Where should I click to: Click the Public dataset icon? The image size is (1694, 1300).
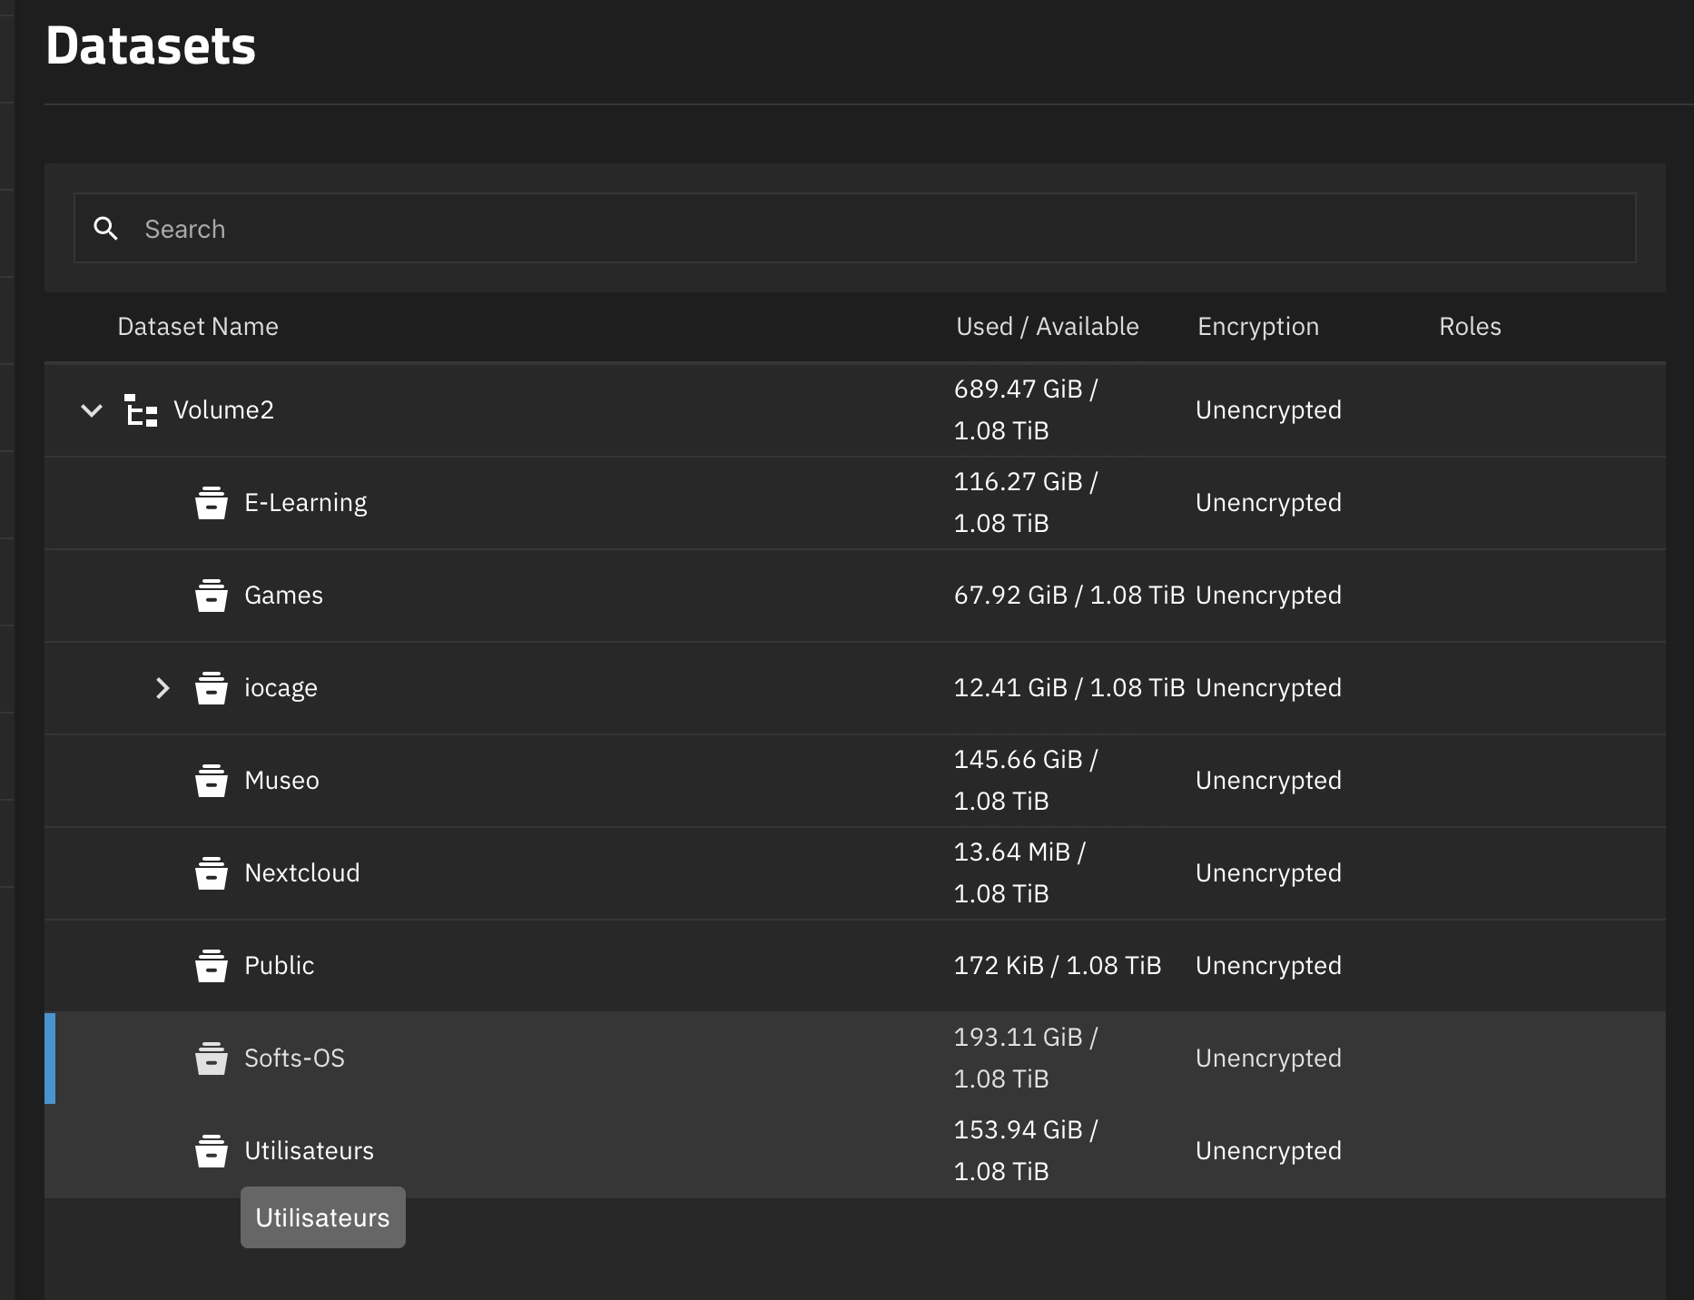[211, 966]
